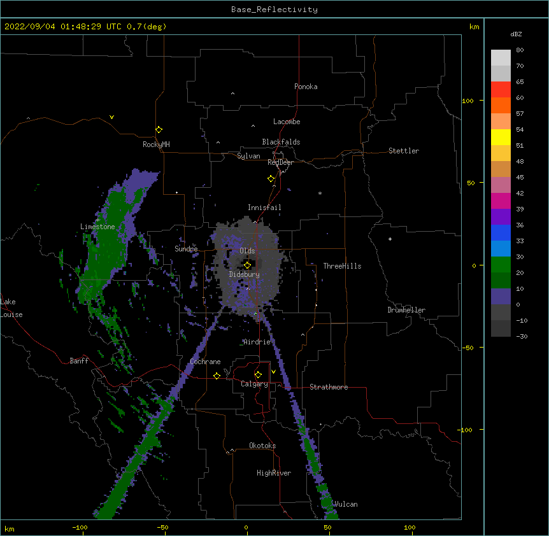Click the Drumheller town label
Screen dimensions: 549x536
point(406,310)
